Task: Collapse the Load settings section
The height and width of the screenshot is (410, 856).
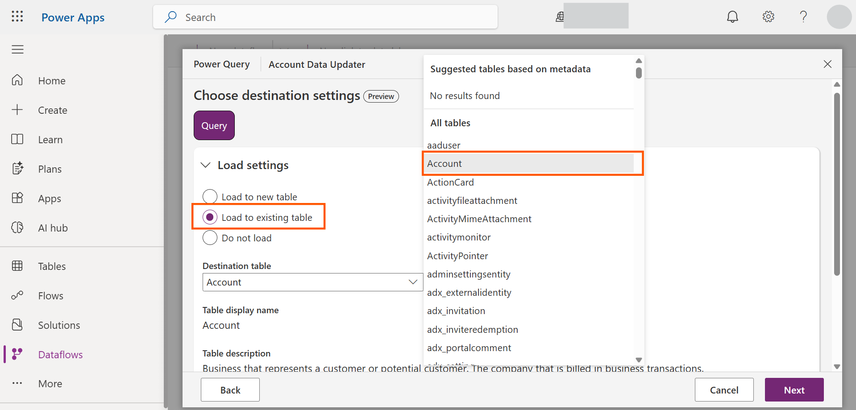Action: click(206, 165)
